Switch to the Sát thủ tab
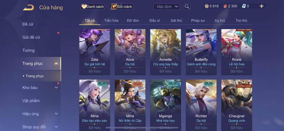This screenshot has height=131, width=284. 176,21
